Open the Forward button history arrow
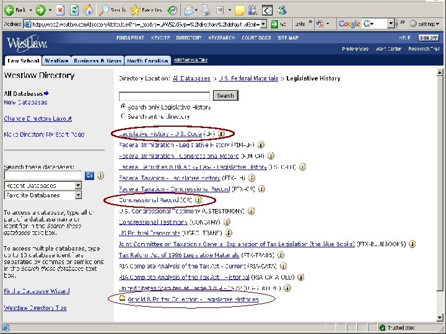This screenshot has height=334, width=446. tap(50, 11)
